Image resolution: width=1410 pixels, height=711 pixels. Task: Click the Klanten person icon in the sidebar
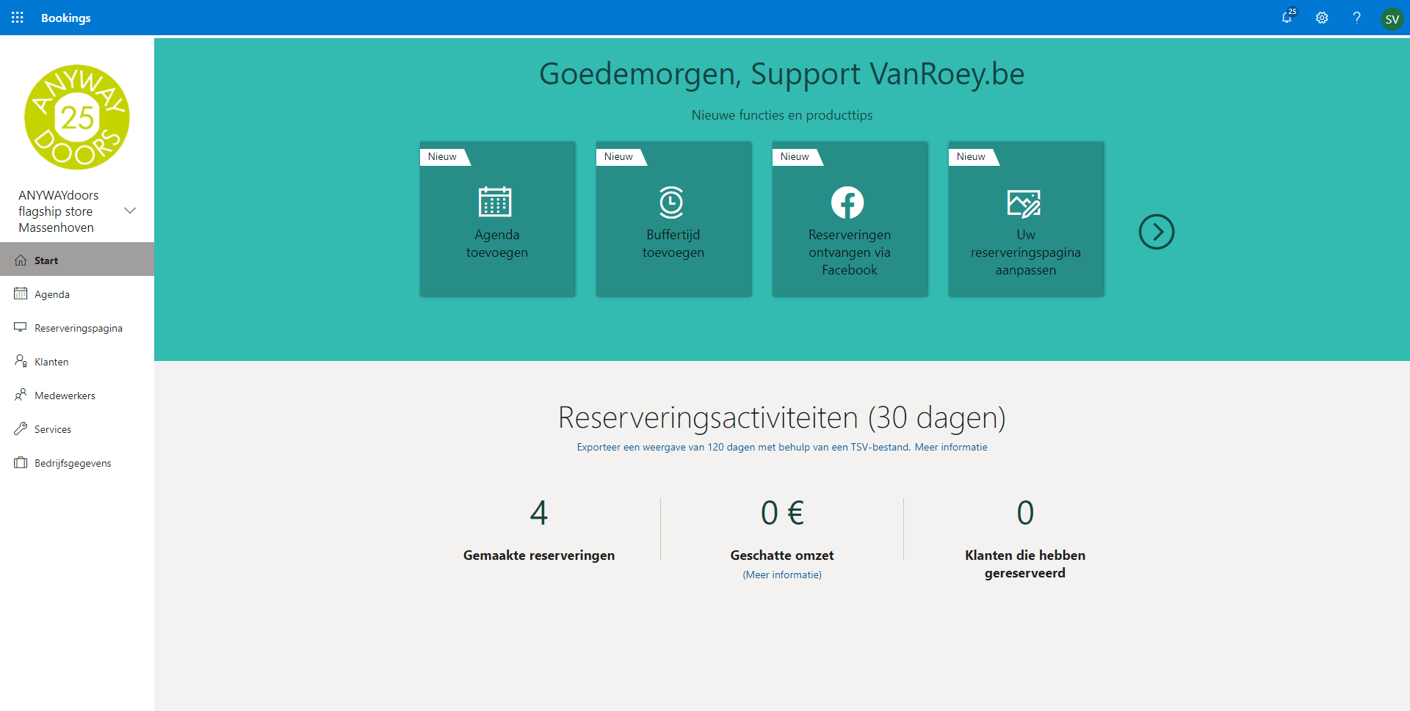click(x=21, y=361)
